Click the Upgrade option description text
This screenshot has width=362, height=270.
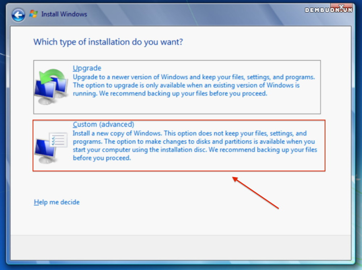pos(194,85)
